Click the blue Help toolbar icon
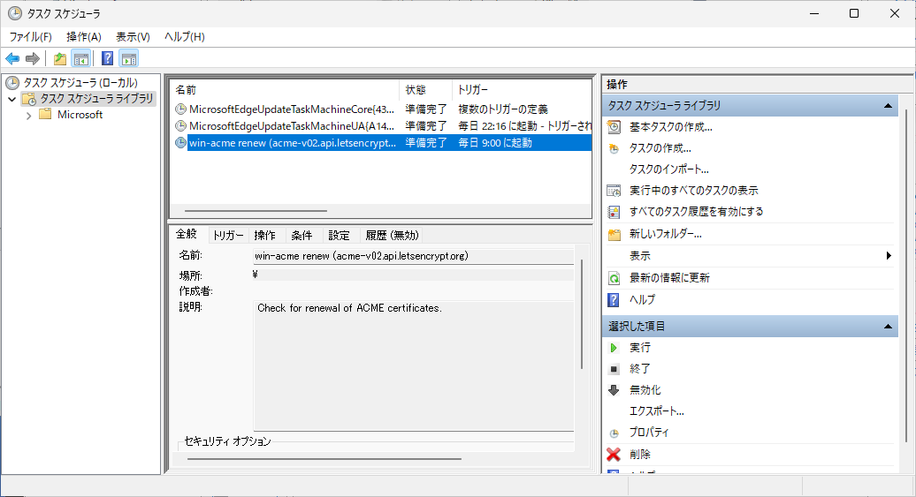 [108, 58]
